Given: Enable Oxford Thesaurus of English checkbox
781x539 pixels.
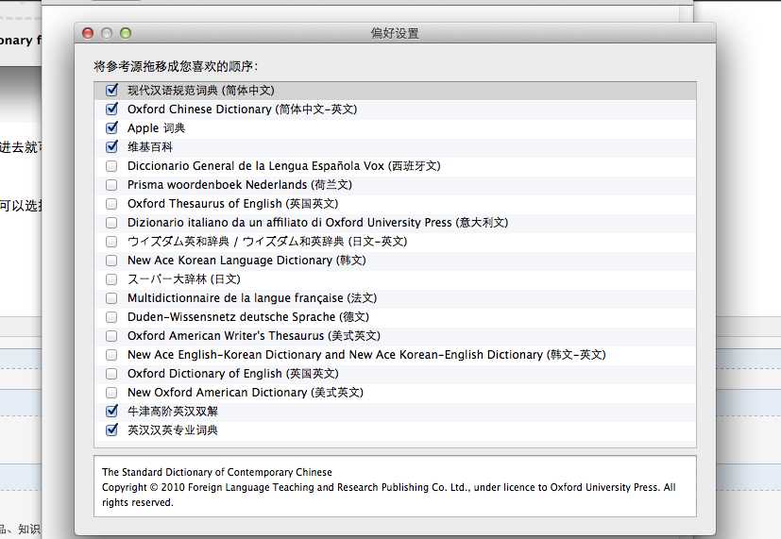Looking at the screenshot, I should pyautogui.click(x=111, y=204).
